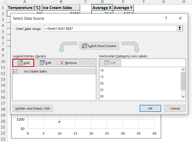Select row 22 header
The width and height of the screenshot is (192, 142).
(x=3, y=133)
